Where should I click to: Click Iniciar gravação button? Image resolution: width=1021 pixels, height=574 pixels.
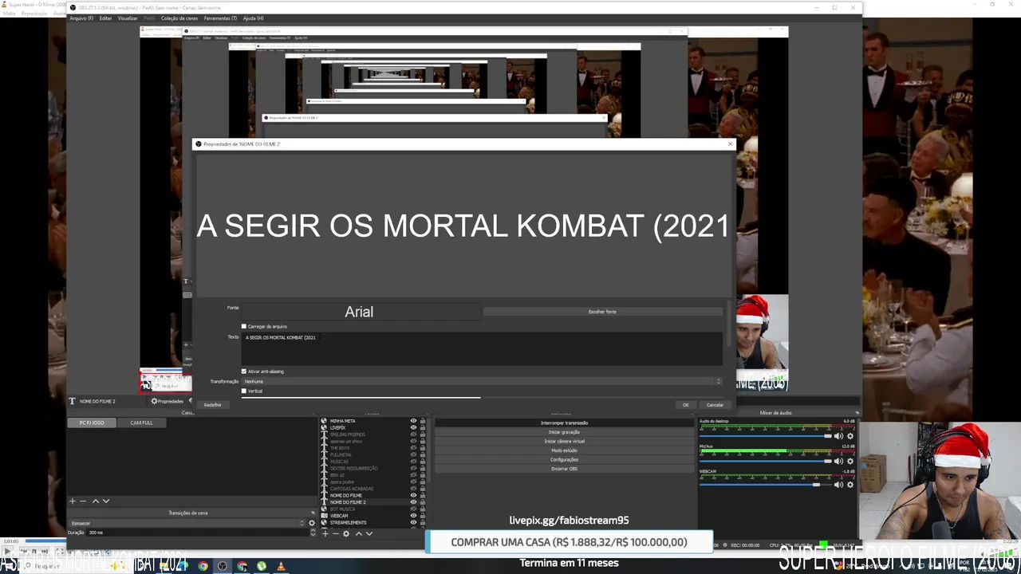[x=565, y=432]
